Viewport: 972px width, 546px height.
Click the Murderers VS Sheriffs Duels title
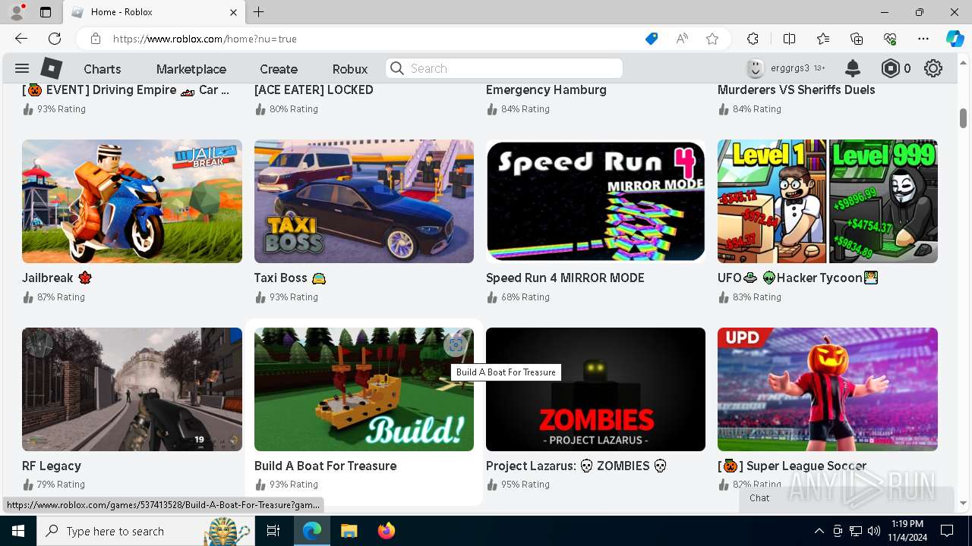click(x=797, y=89)
